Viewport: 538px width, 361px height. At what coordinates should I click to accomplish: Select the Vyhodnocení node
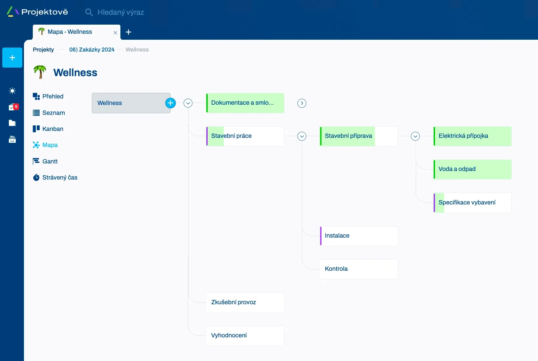pyautogui.click(x=245, y=336)
